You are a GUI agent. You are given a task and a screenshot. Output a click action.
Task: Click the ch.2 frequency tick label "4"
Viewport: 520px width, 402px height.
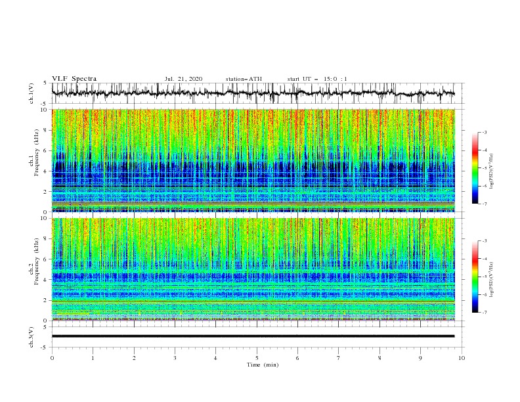click(46, 280)
